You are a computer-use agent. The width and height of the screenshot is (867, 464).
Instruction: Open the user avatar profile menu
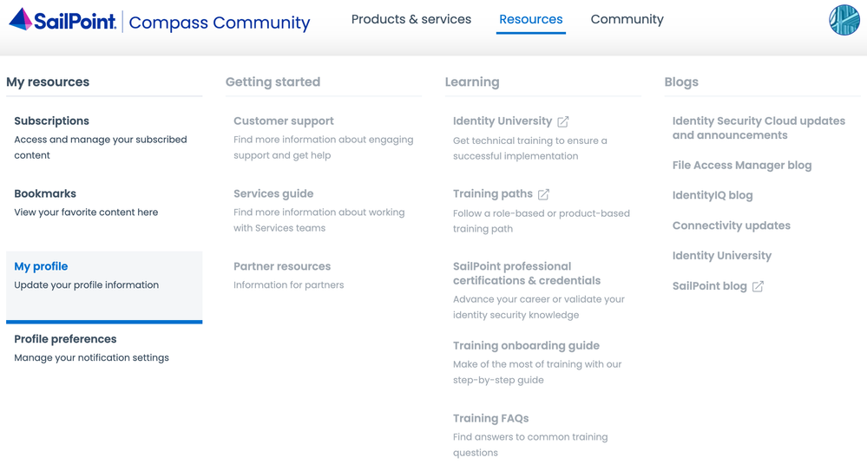(844, 20)
